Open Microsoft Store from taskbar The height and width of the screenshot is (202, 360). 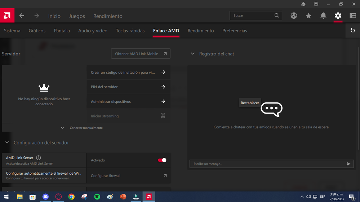pos(32,197)
